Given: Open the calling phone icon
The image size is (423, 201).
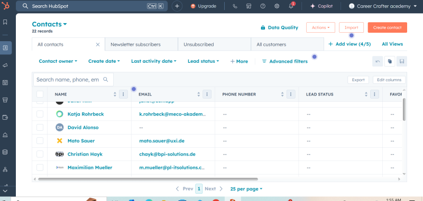Looking at the screenshot, I should 235,6.
